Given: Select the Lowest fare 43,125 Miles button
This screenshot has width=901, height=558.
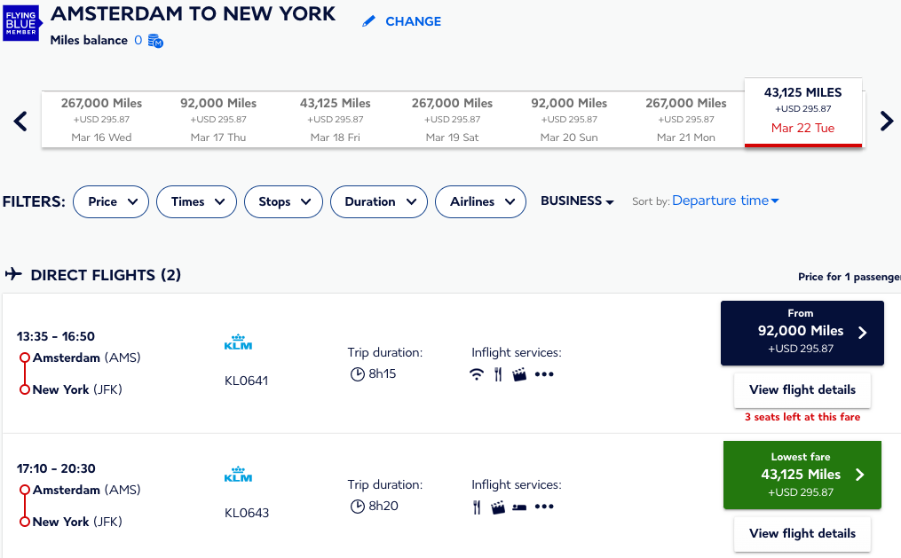Looking at the screenshot, I should (802, 475).
